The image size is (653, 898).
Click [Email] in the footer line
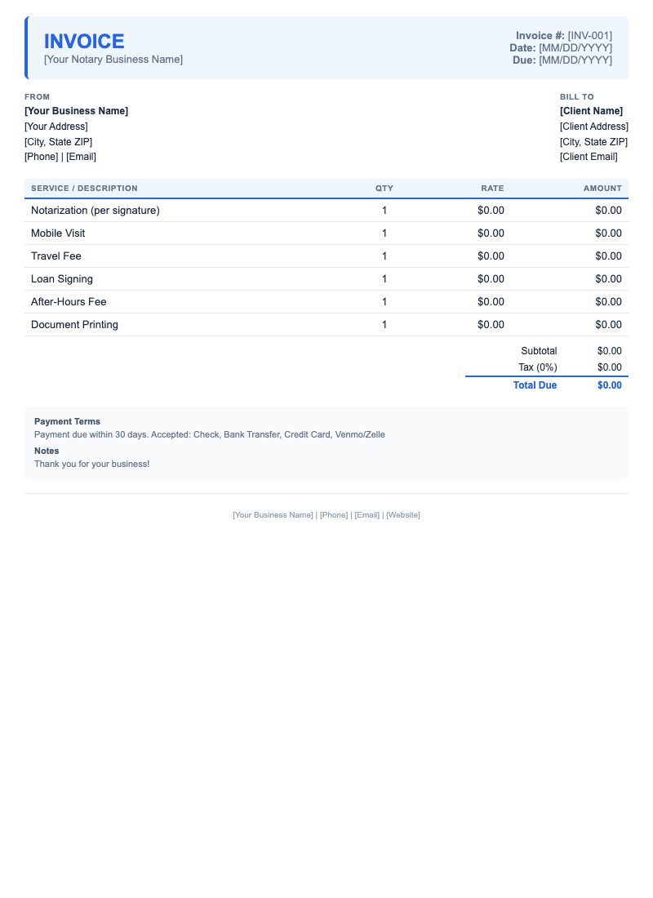pos(367,515)
